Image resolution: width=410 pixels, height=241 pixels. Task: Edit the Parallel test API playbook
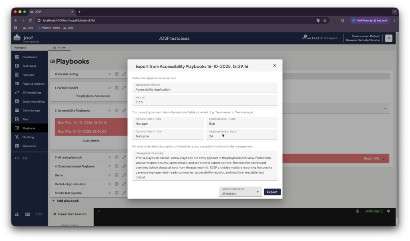124,88
